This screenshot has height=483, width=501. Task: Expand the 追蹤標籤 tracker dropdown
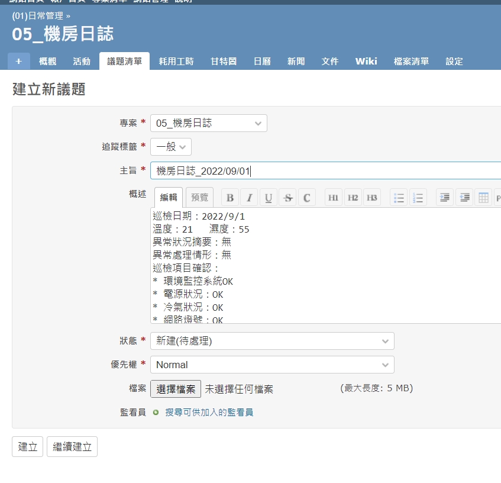point(170,147)
